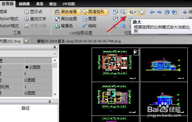Click the greyed 修剪光栅 trim raster button
This screenshot has width=192, height=122.
click(x=35, y=26)
